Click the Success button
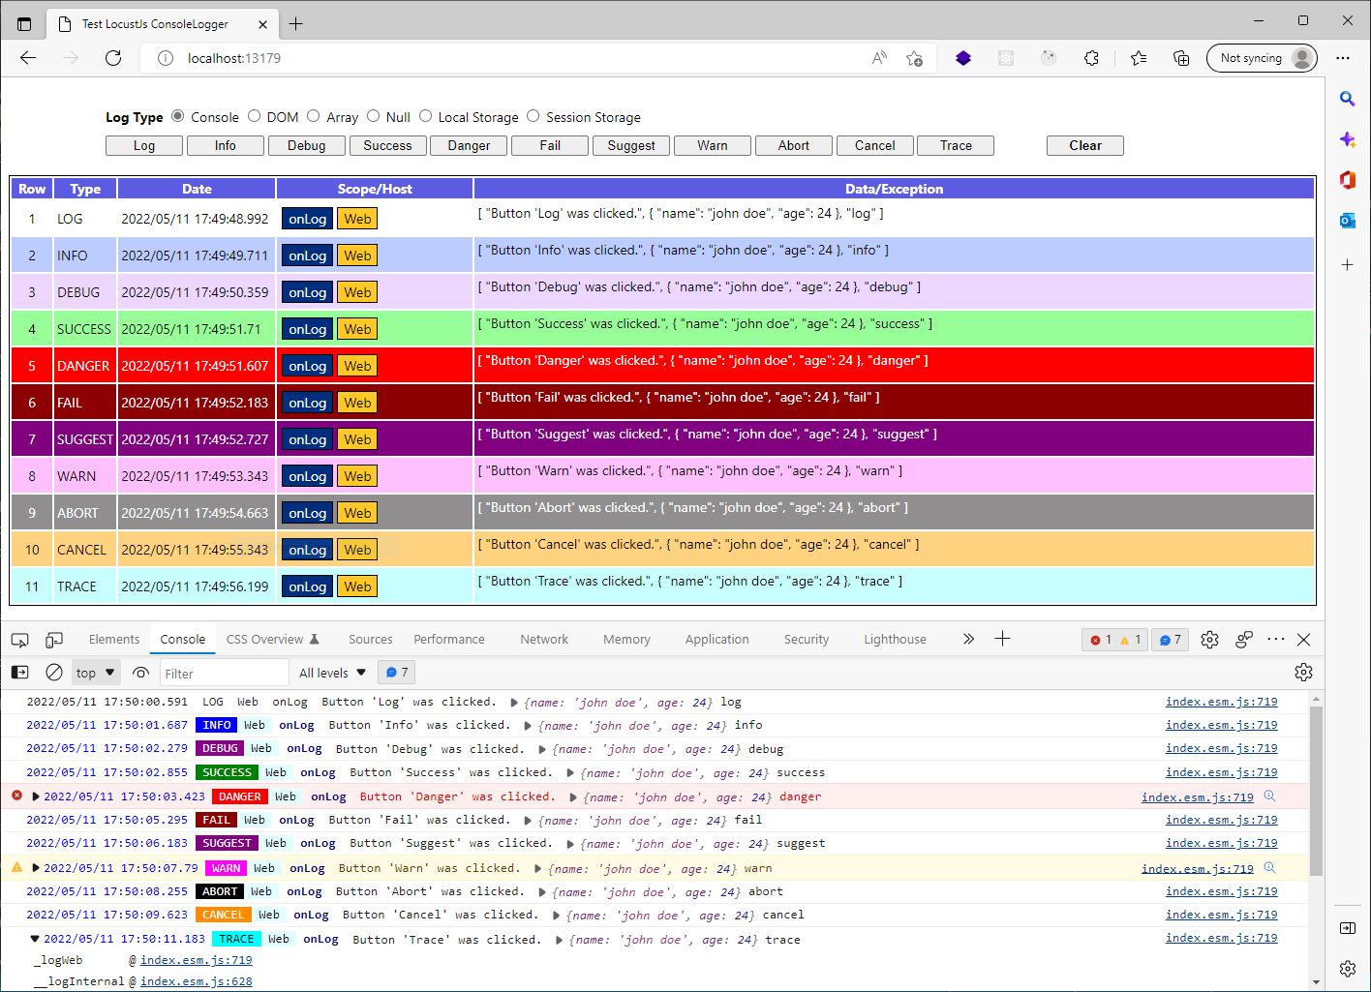Image resolution: width=1371 pixels, height=992 pixels. click(387, 145)
